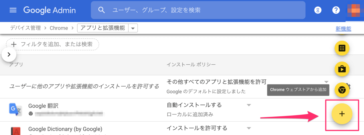This screenshot has height=135, width=364.
Task: Click the yellow grid apps button
Action: point(342,48)
